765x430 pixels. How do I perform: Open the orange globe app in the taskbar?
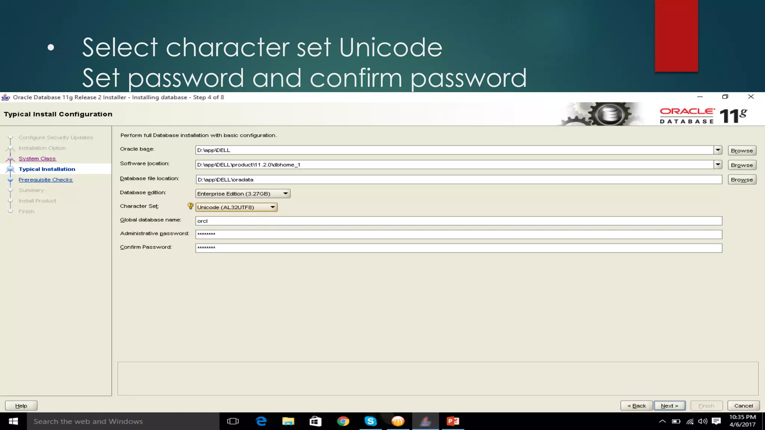tap(398, 421)
